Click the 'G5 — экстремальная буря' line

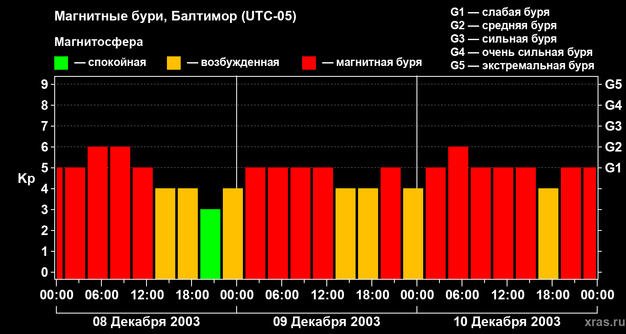pyautogui.click(x=522, y=66)
